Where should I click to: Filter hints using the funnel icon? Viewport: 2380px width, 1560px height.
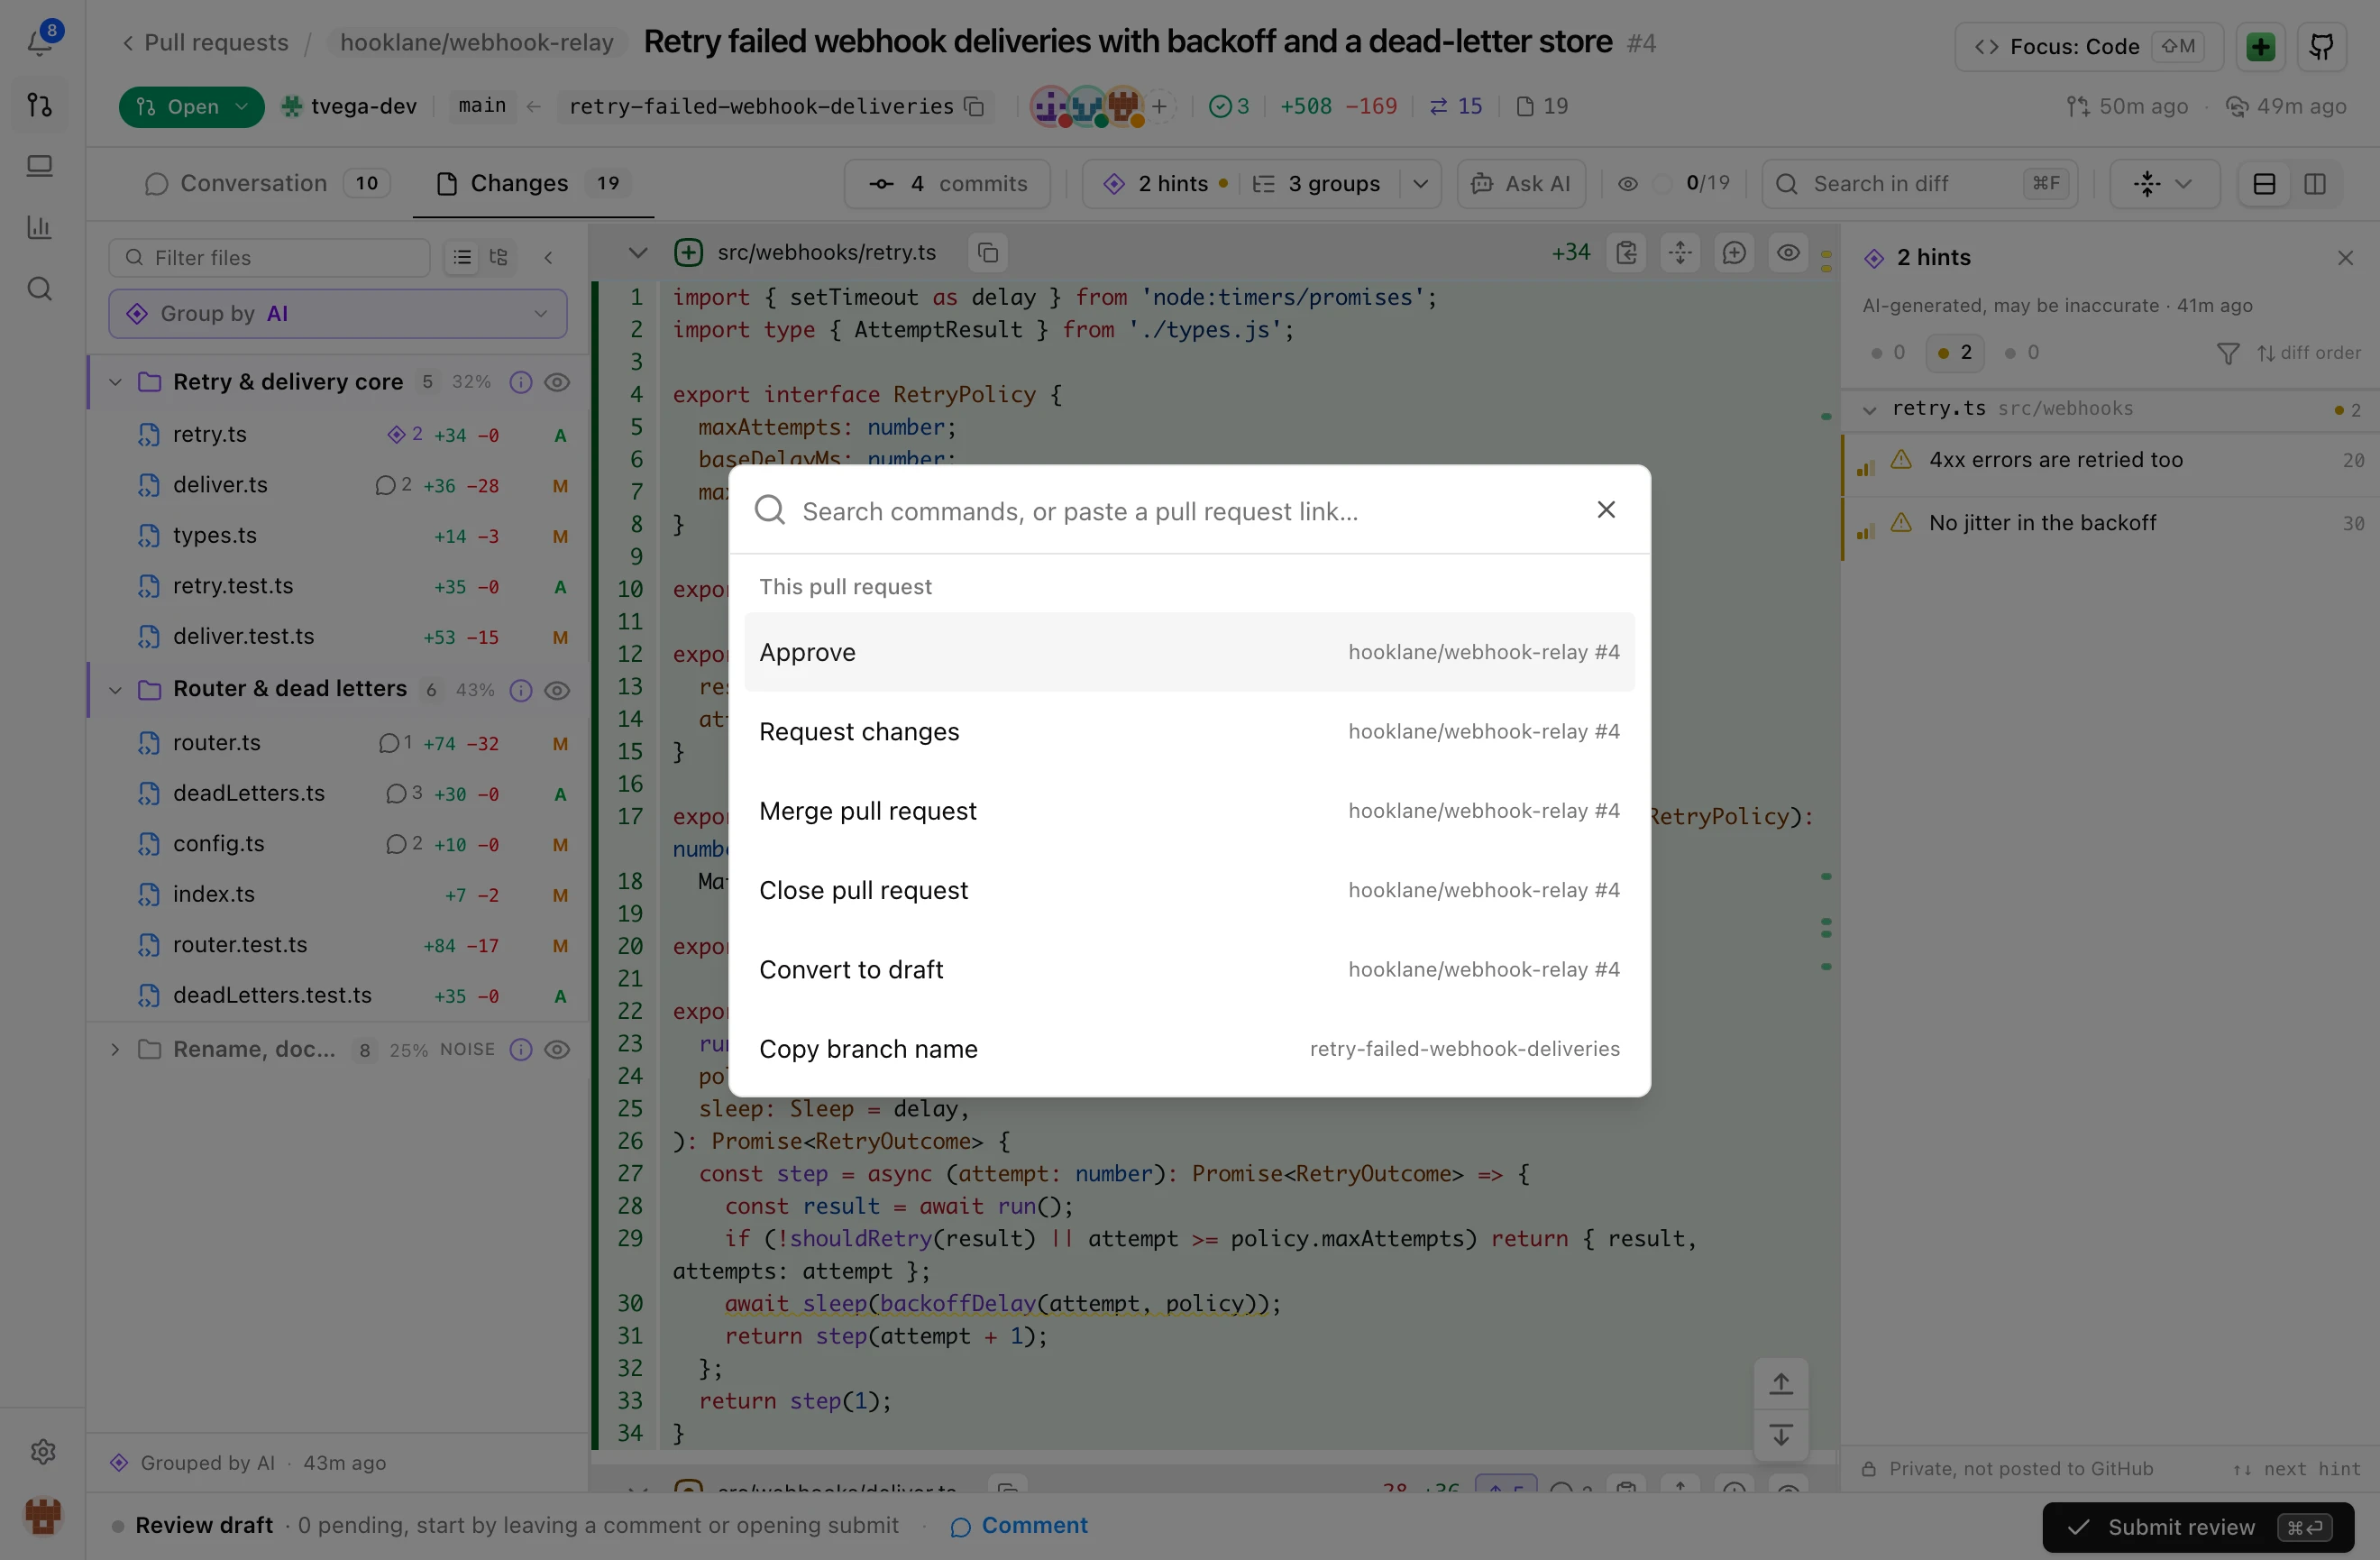coord(2227,354)
